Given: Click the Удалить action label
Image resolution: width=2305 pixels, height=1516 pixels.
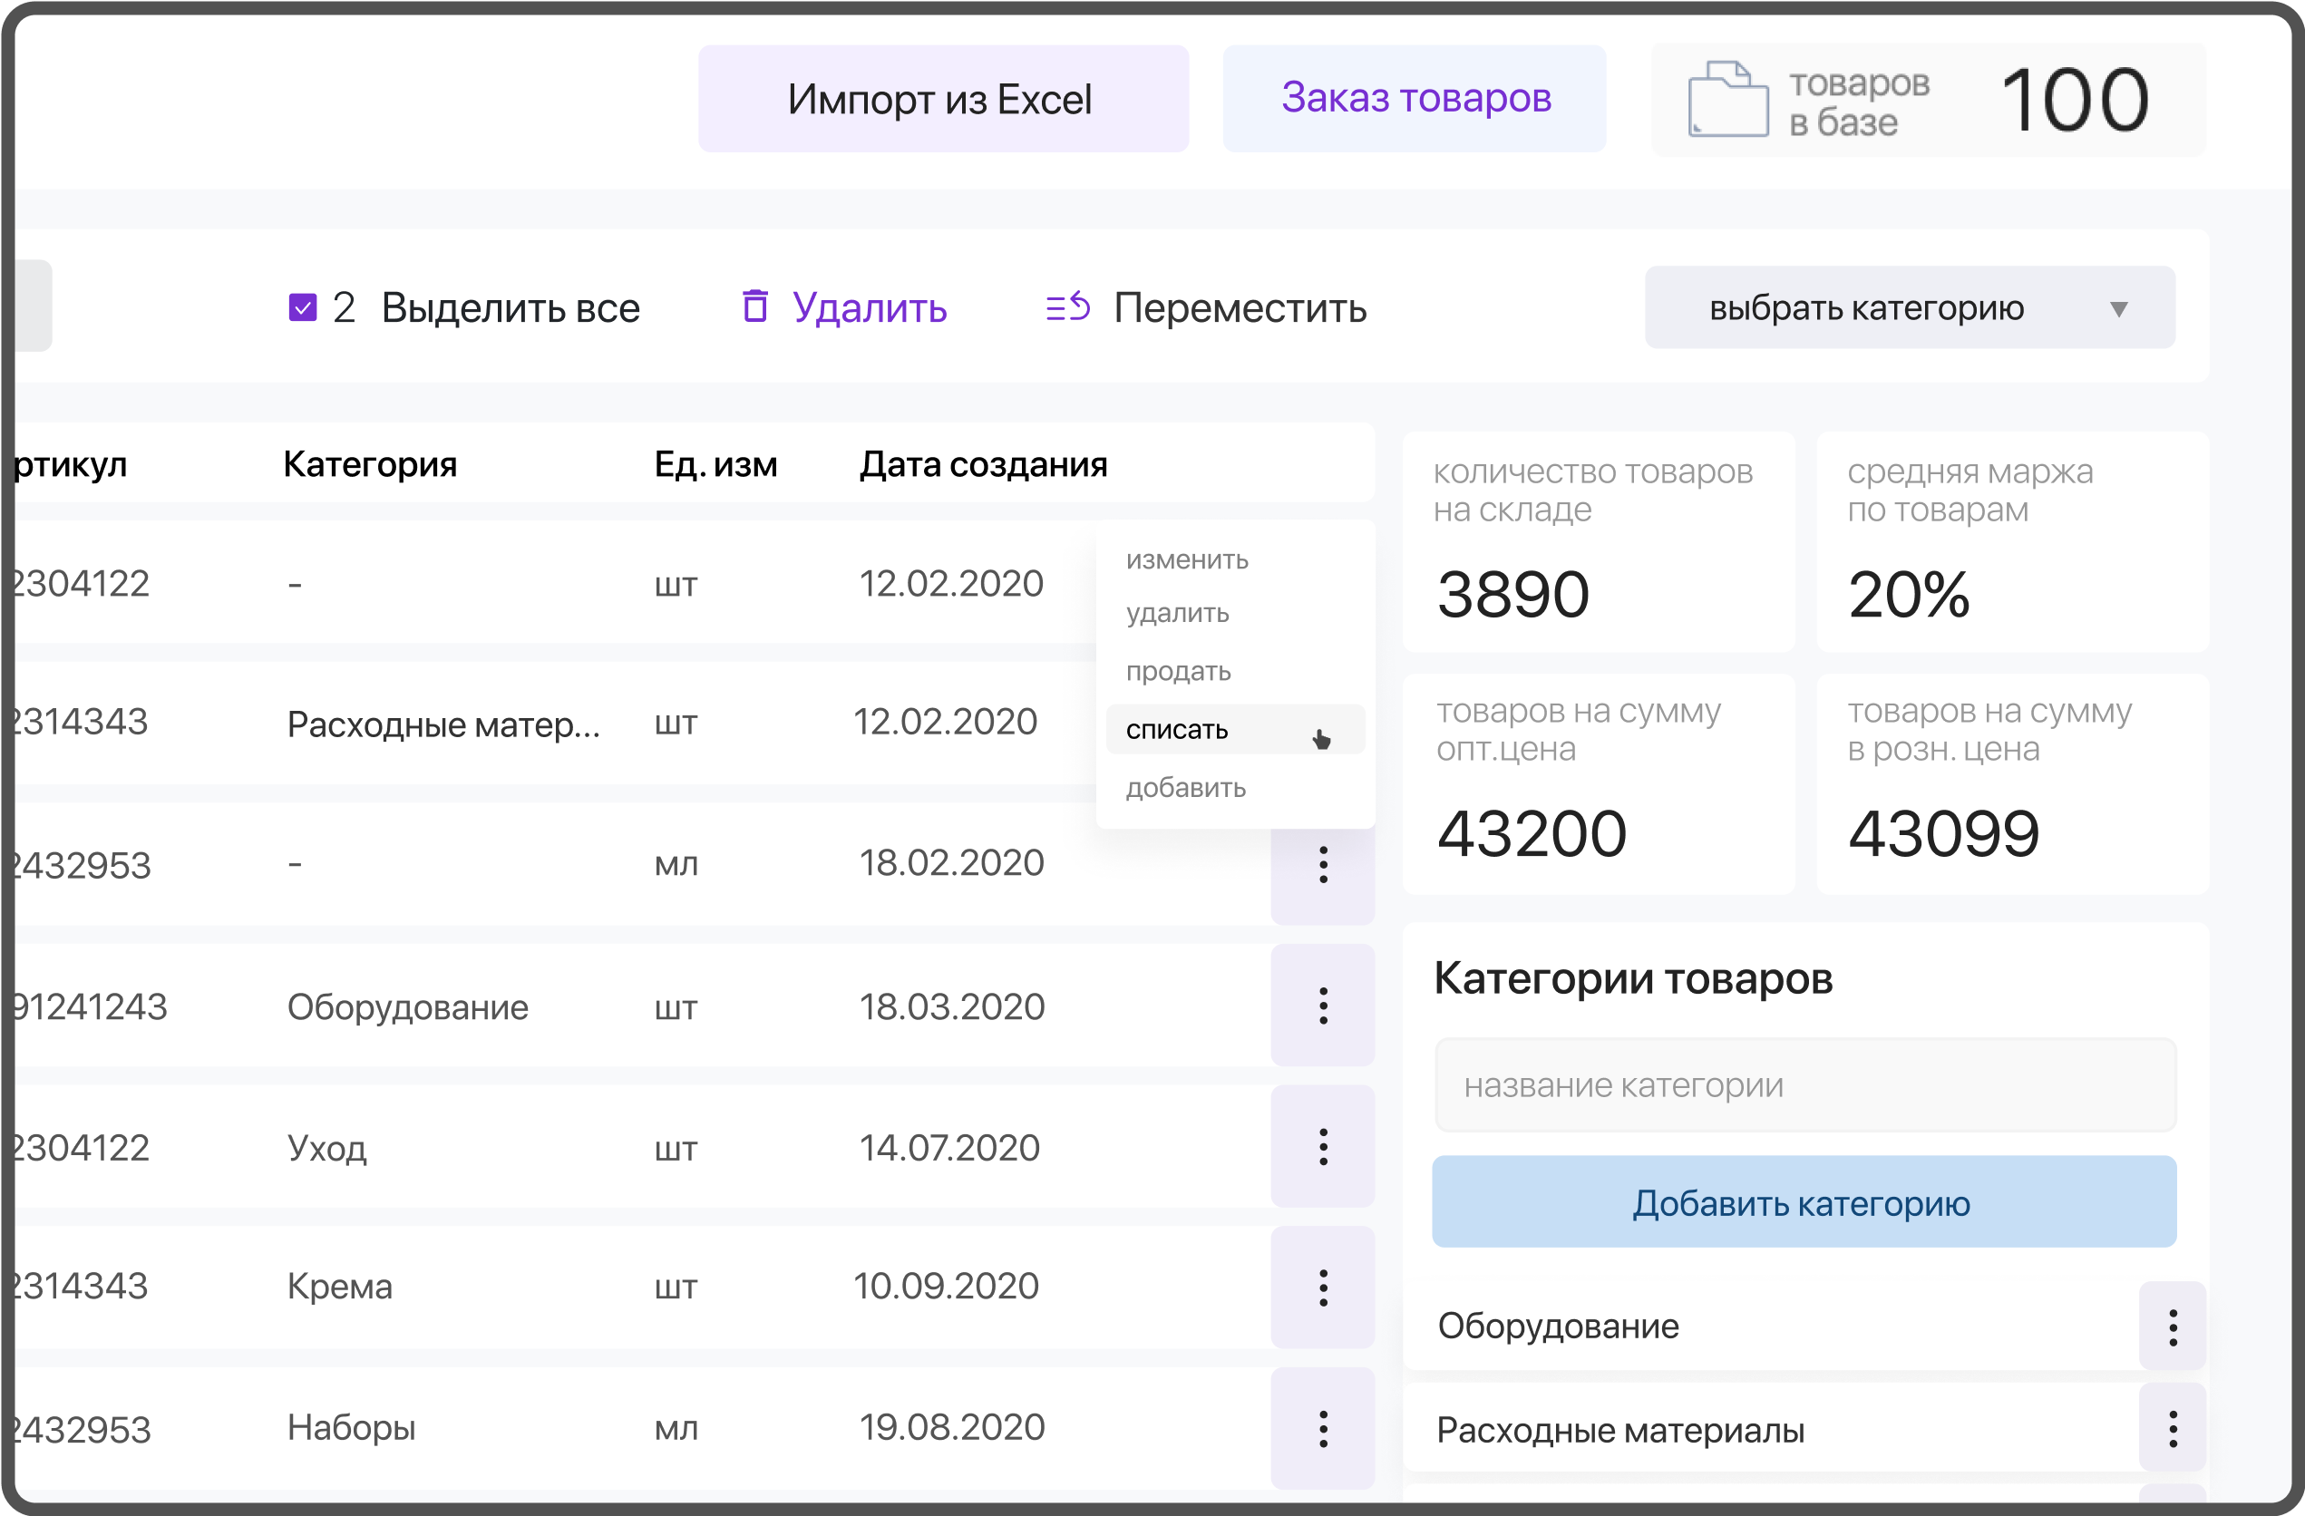Looking at the screenshot, I should coord(870,308).
